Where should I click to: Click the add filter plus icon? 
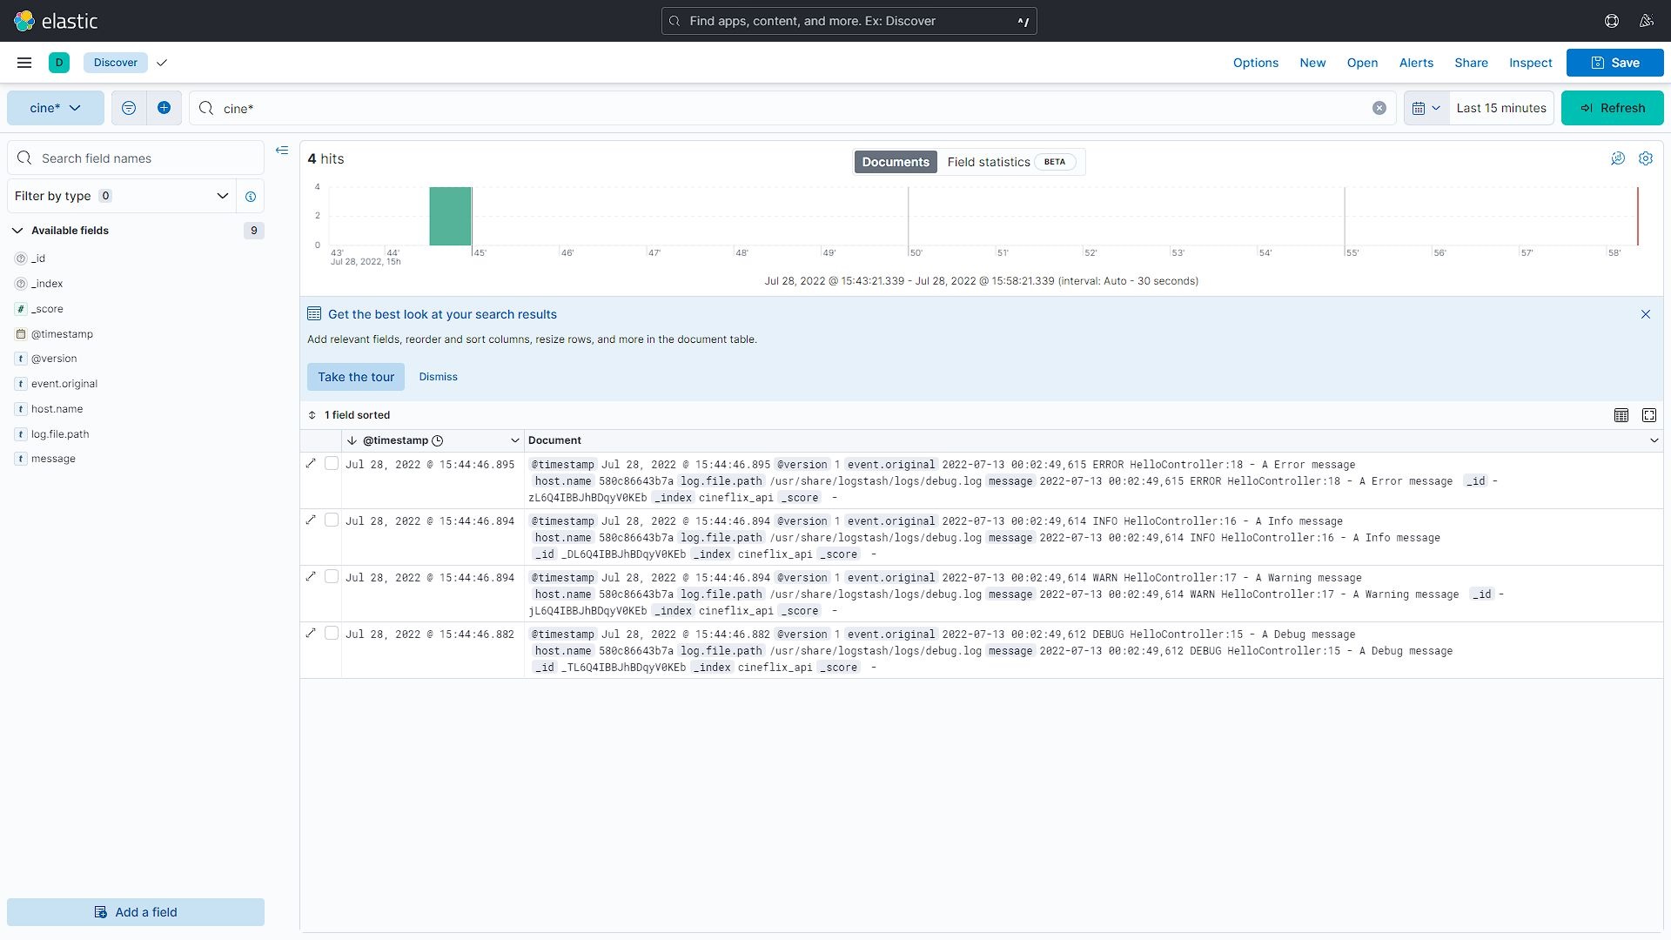coord(164,108)
